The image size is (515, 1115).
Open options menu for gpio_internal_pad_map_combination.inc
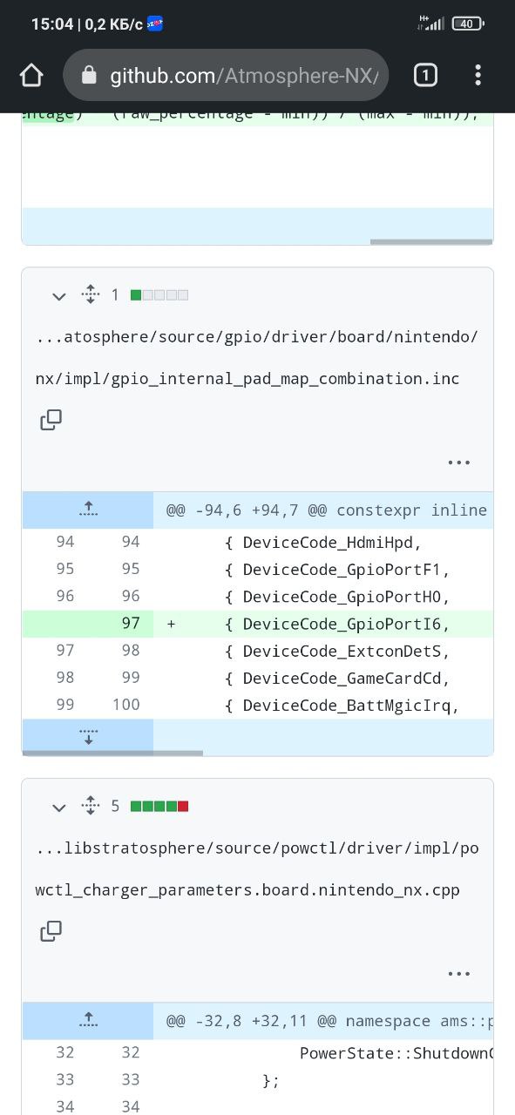459,463
